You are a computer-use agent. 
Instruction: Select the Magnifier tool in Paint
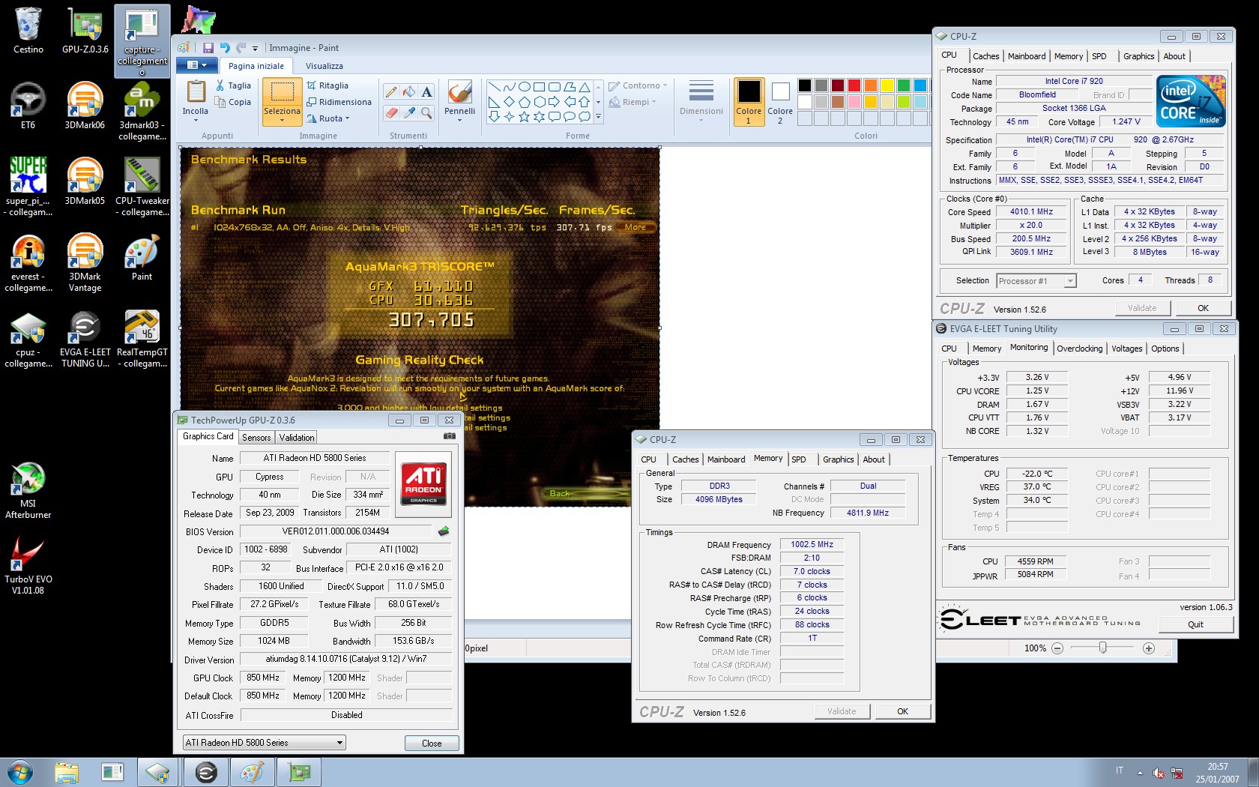pyautogui.click(x=426, y=113)
